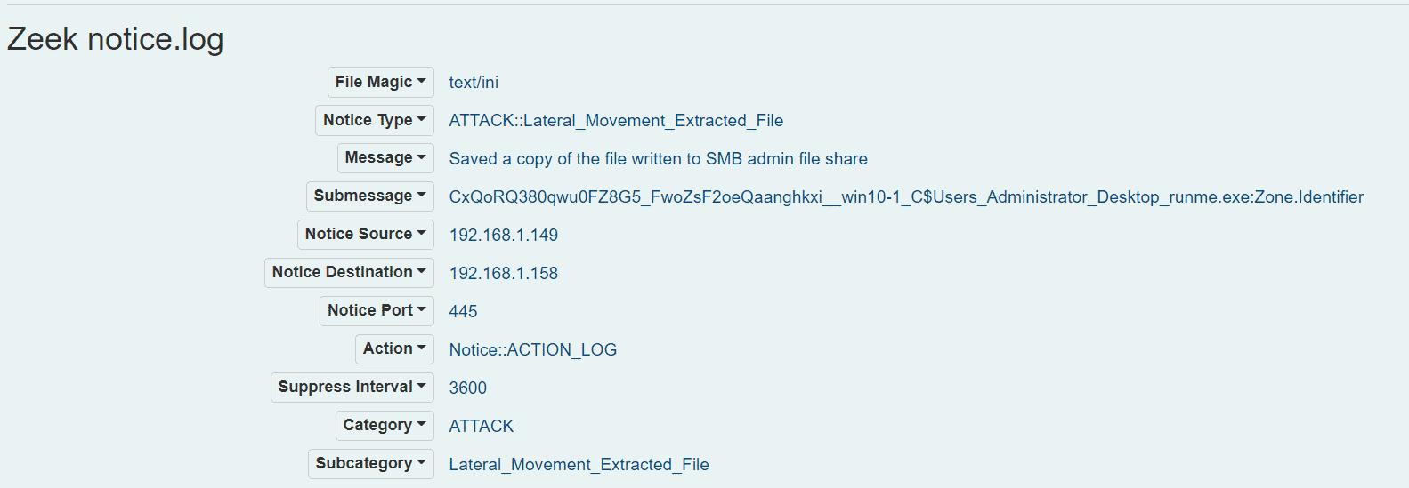1409x488 pixels.
Task: Click the ATTACK::Lateral_Movement_Extracted_File notice type link
Action: (x=616, y=121)
